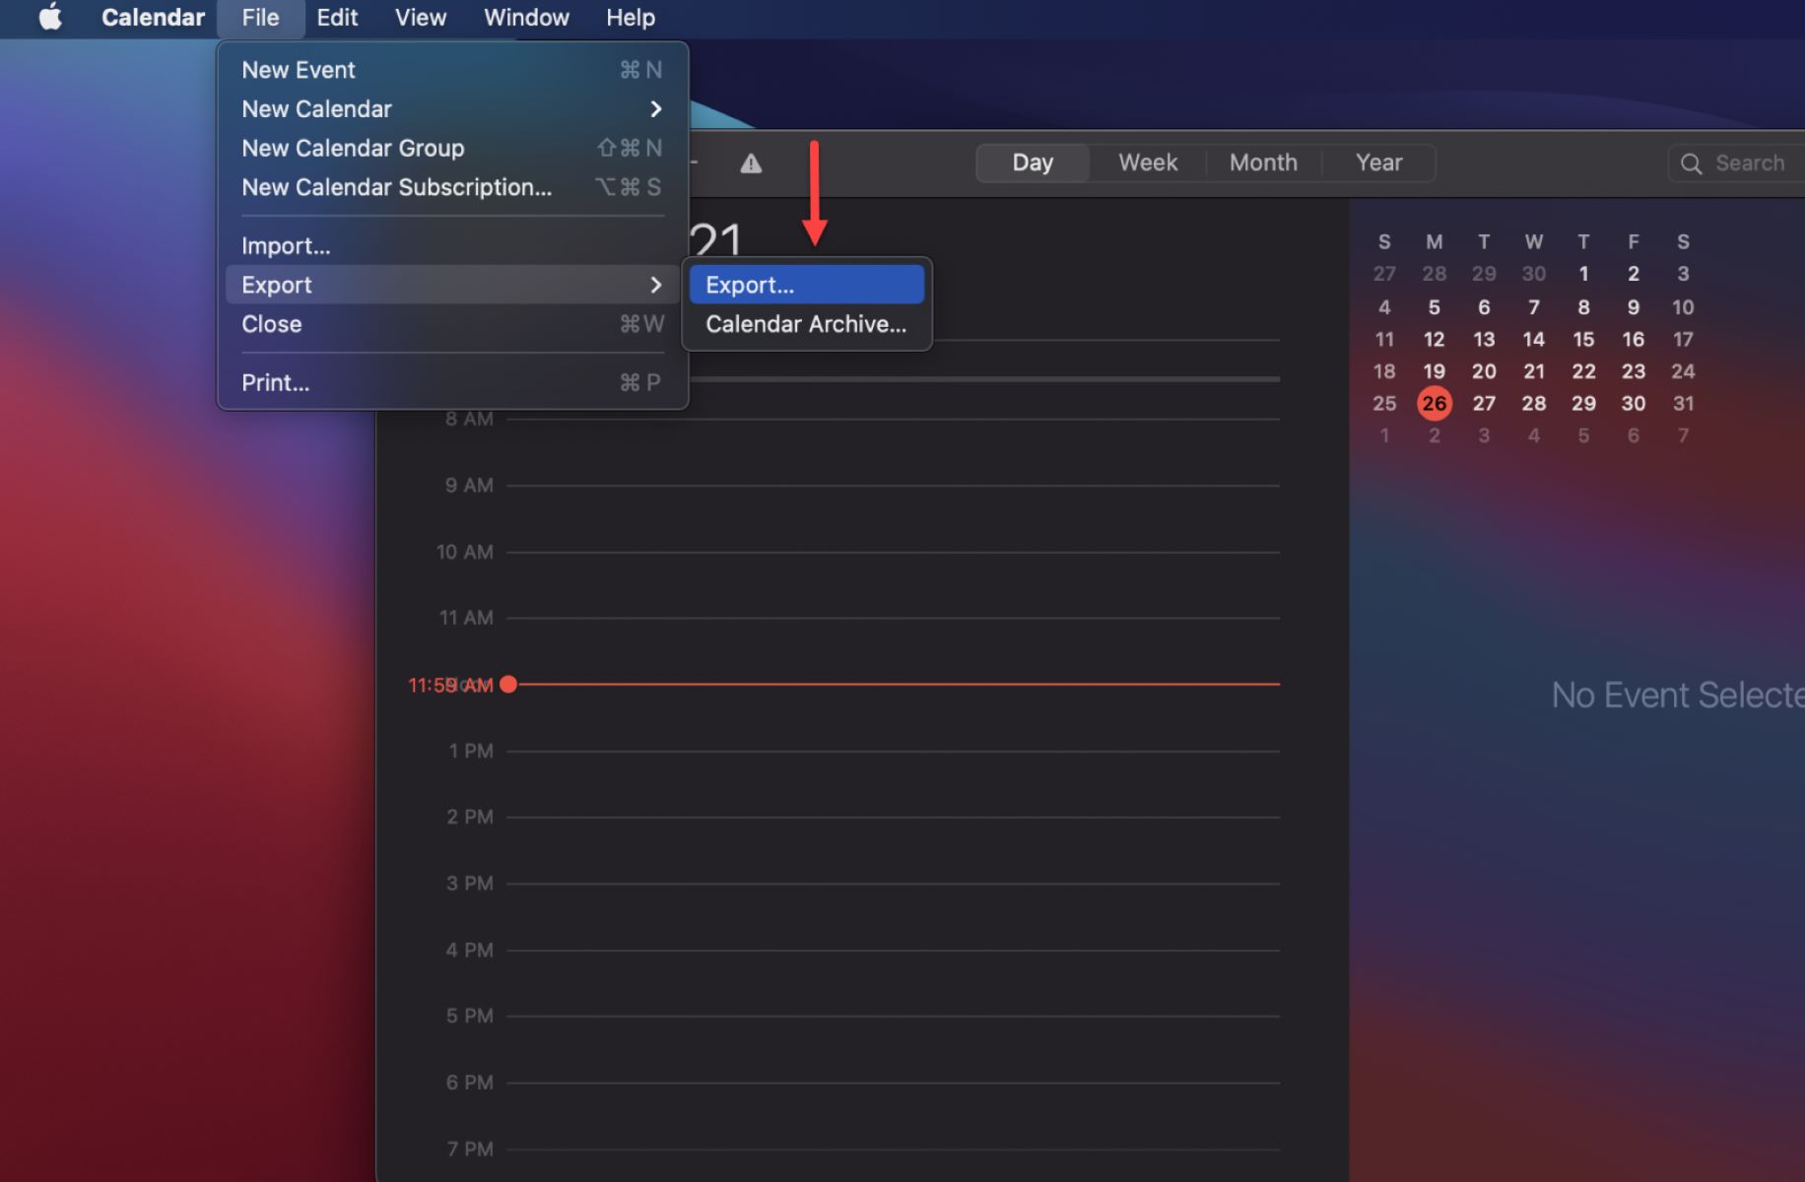Screen dimensions: 1805x1182
Task: Select date 23 in mini calendar
Action: click(1634, 371)
